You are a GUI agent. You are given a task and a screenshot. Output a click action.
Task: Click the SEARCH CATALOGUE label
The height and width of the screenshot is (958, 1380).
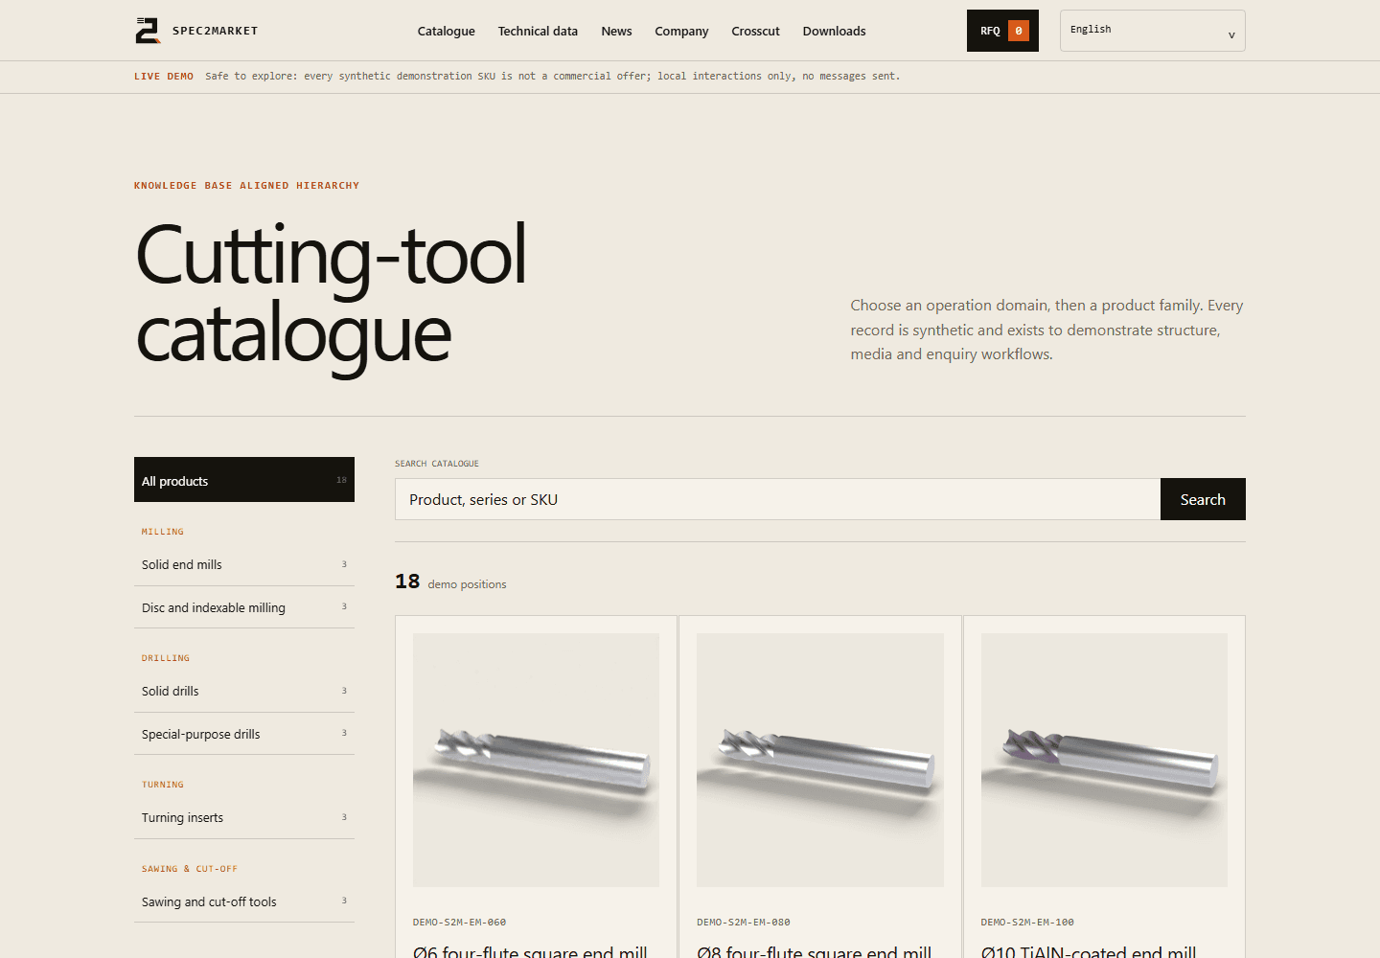click(437, 464)
